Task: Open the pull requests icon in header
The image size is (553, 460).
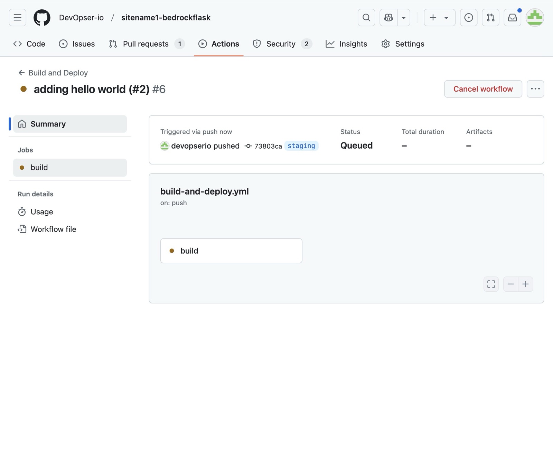Action: coord(490,18)
